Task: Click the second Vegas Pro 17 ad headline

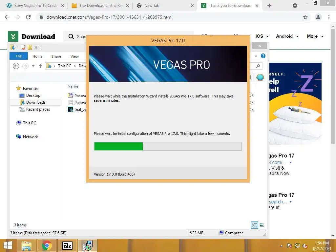Action: (282, 195)
